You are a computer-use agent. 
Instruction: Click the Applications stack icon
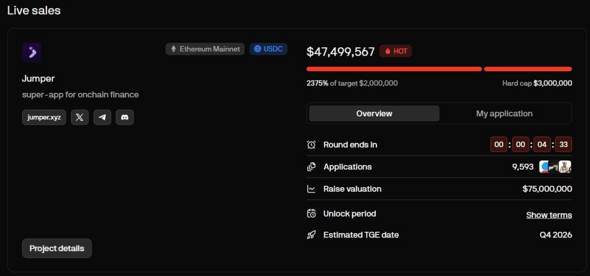312,167
